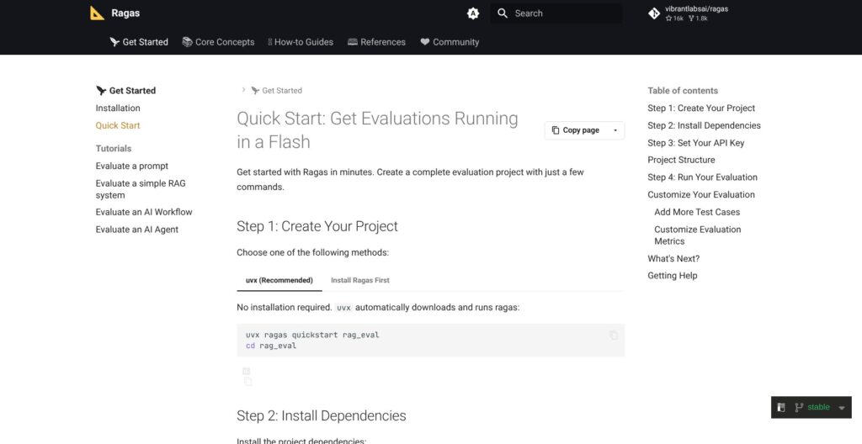Click the green stable version label
This screenshot has height=444, width=862.
818,407
